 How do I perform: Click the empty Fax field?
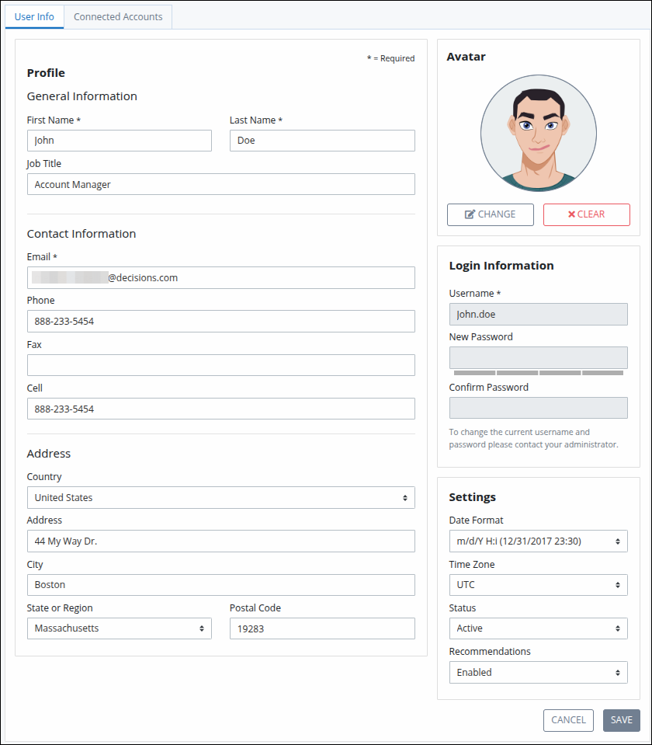point(220,365)
